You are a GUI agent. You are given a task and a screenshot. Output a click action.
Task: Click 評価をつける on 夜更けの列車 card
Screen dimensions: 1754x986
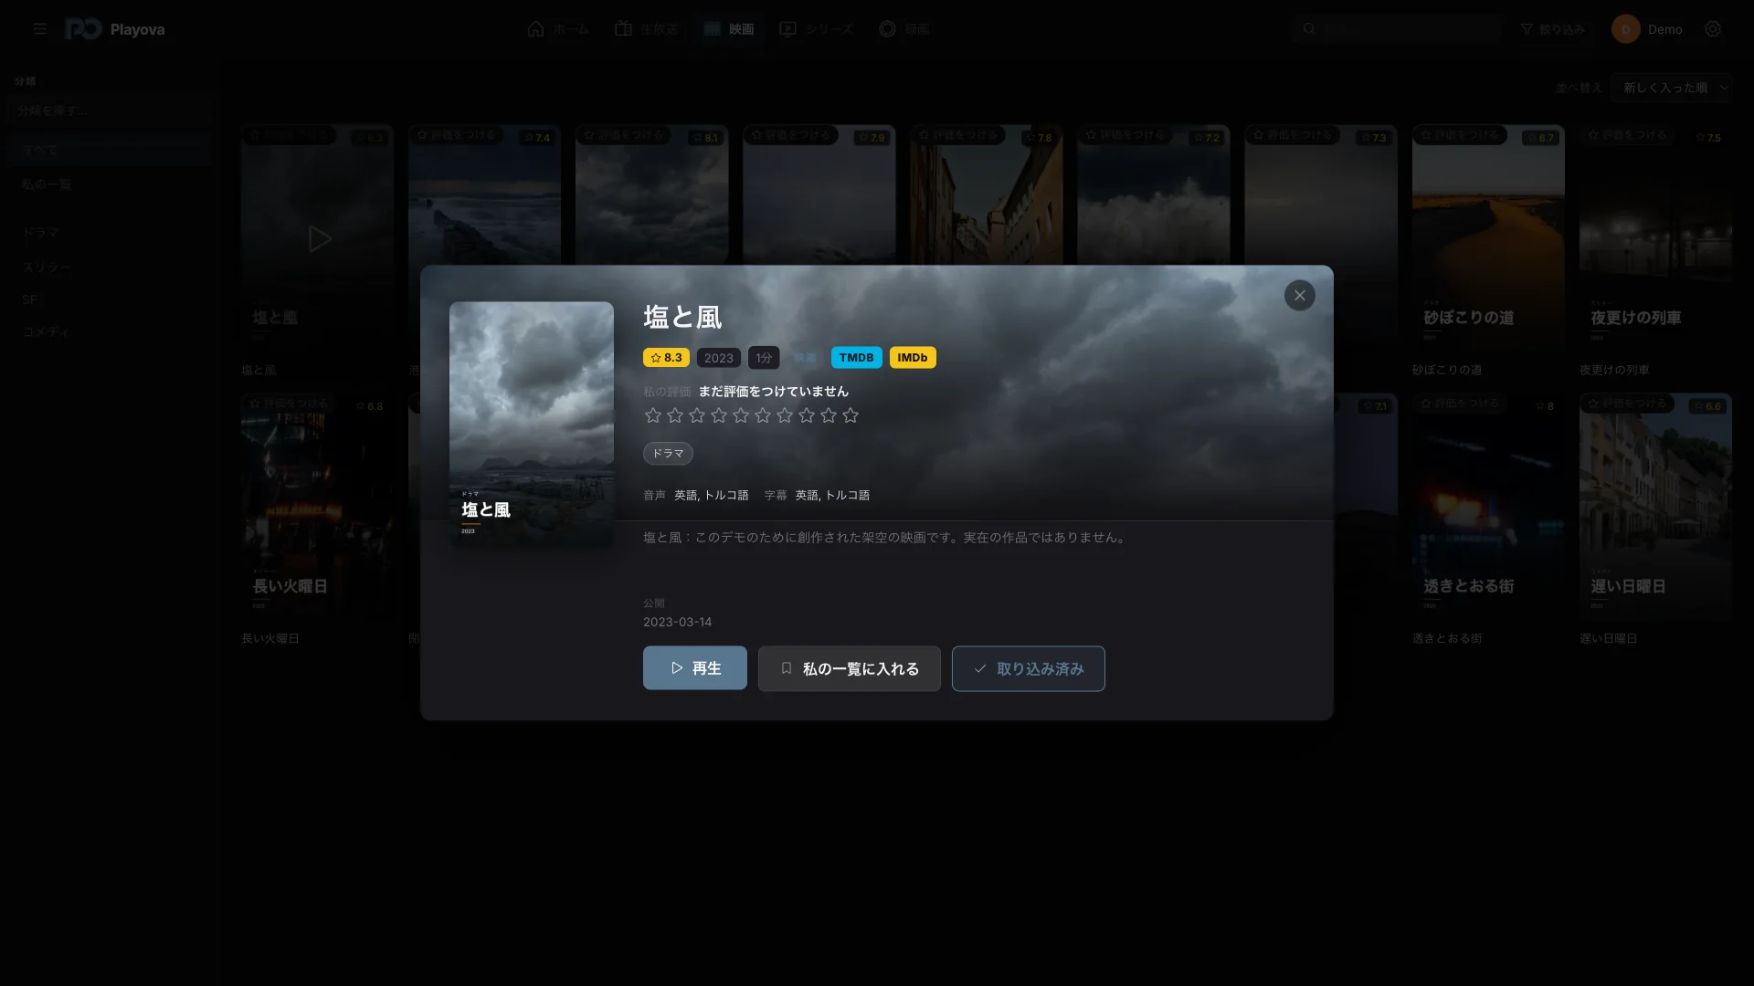(1627, 135)
